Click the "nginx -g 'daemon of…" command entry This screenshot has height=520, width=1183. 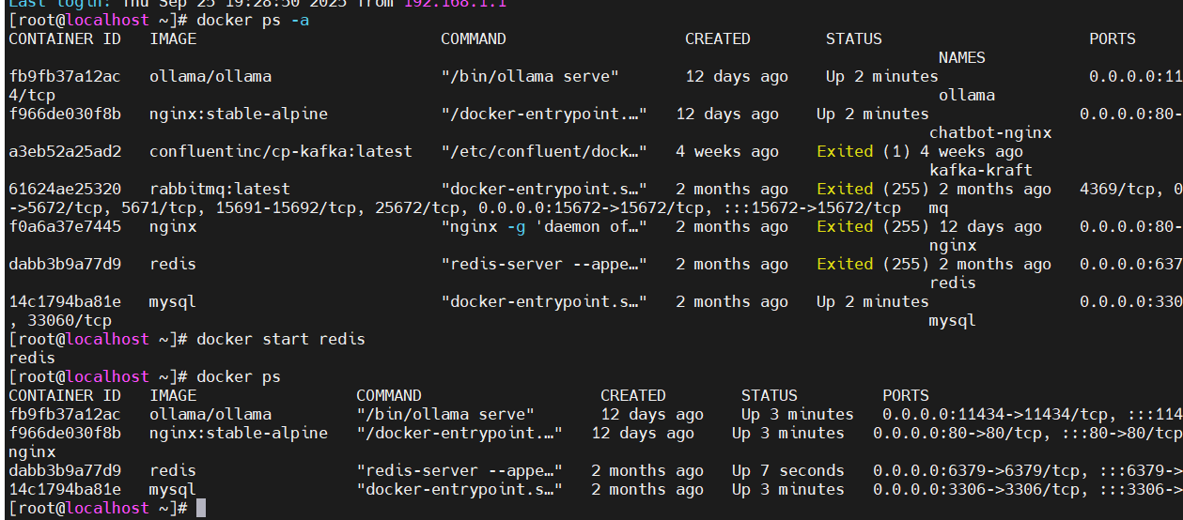click(544, 226)
